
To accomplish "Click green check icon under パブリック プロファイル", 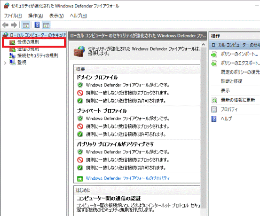I will coord(80,168).
